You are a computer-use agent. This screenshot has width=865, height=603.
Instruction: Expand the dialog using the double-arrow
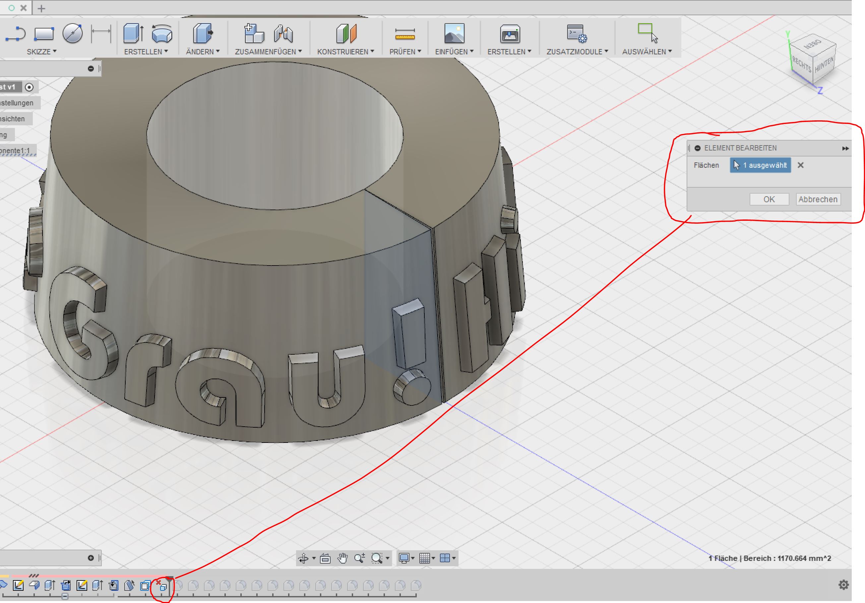[845, 149]
